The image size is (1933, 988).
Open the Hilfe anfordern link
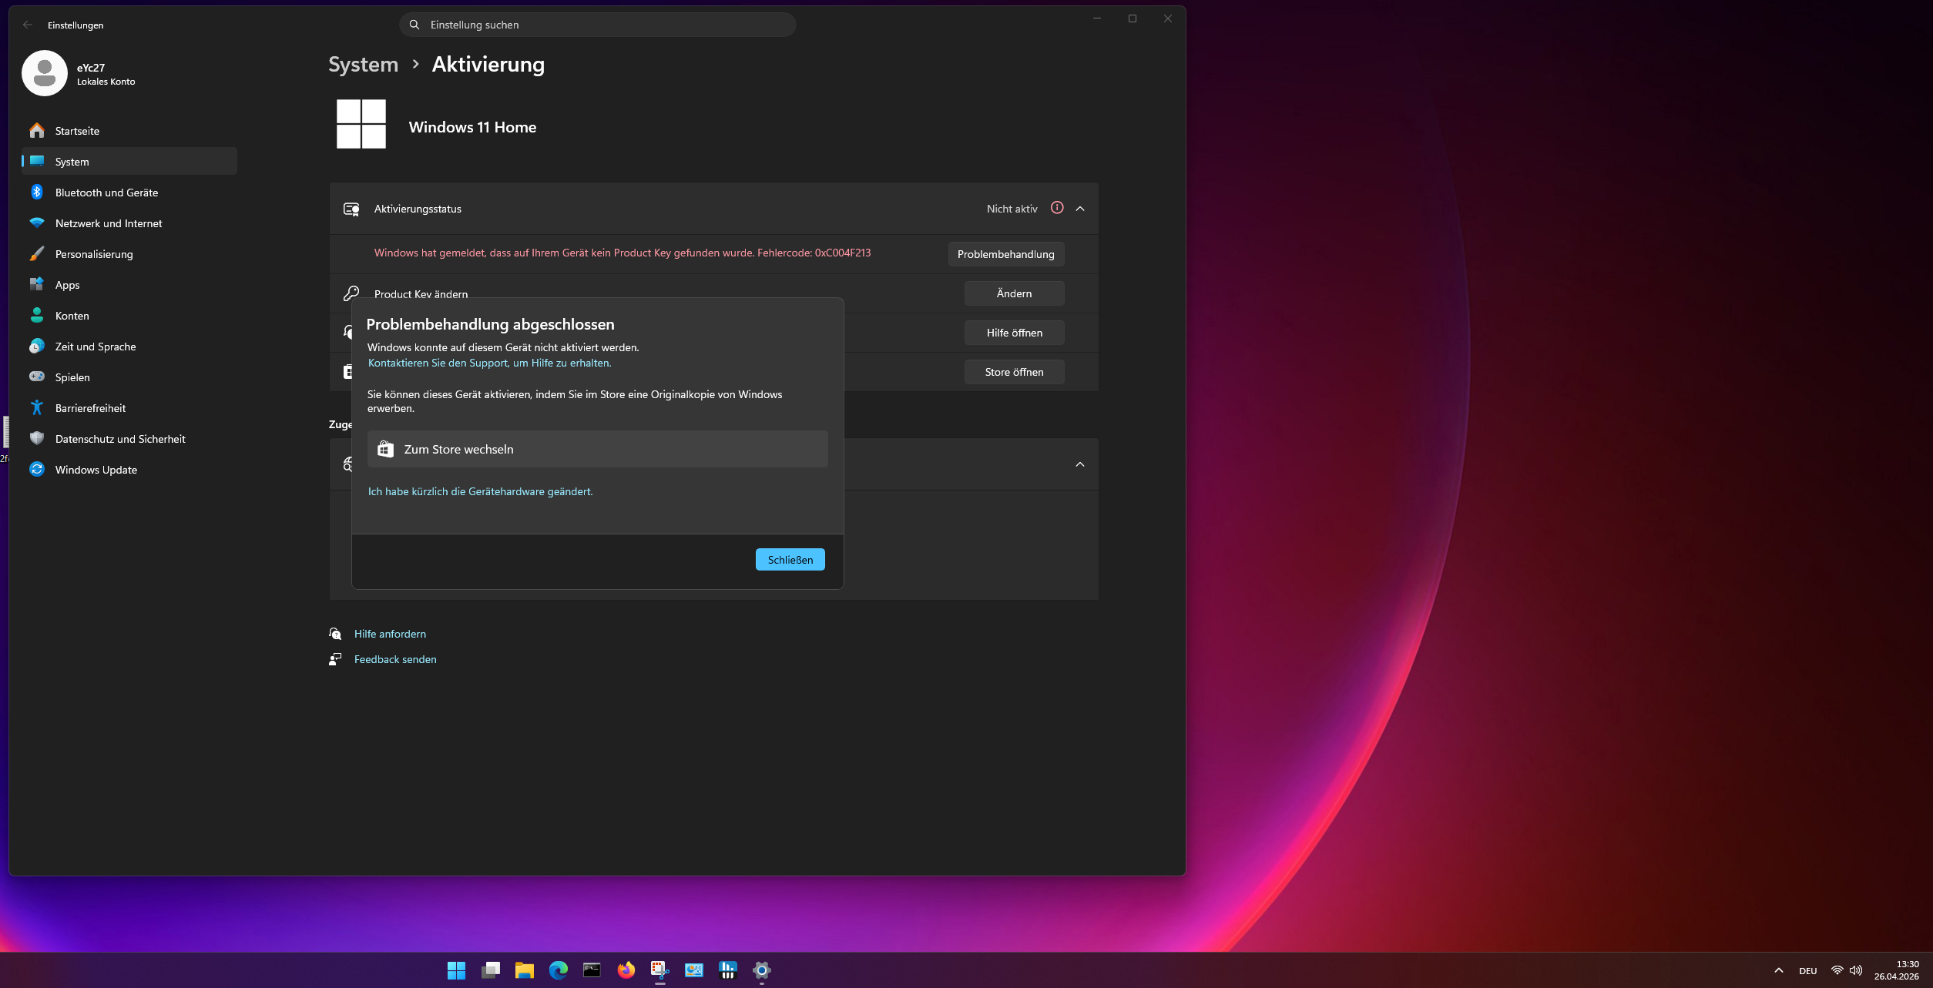(390, 634)
